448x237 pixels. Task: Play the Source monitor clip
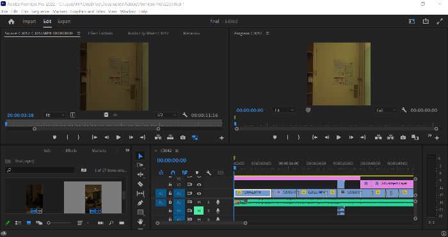point(118,137)
